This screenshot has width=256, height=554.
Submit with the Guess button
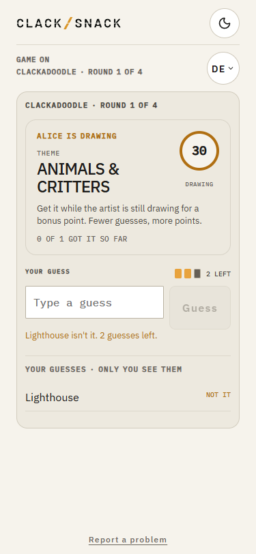200,308
